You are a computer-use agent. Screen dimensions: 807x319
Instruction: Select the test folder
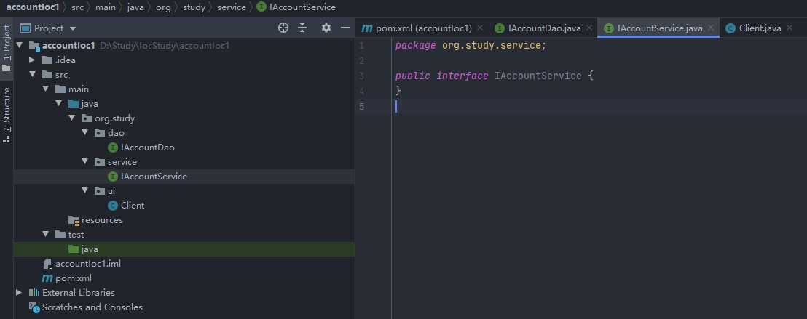tap(76, 234)
